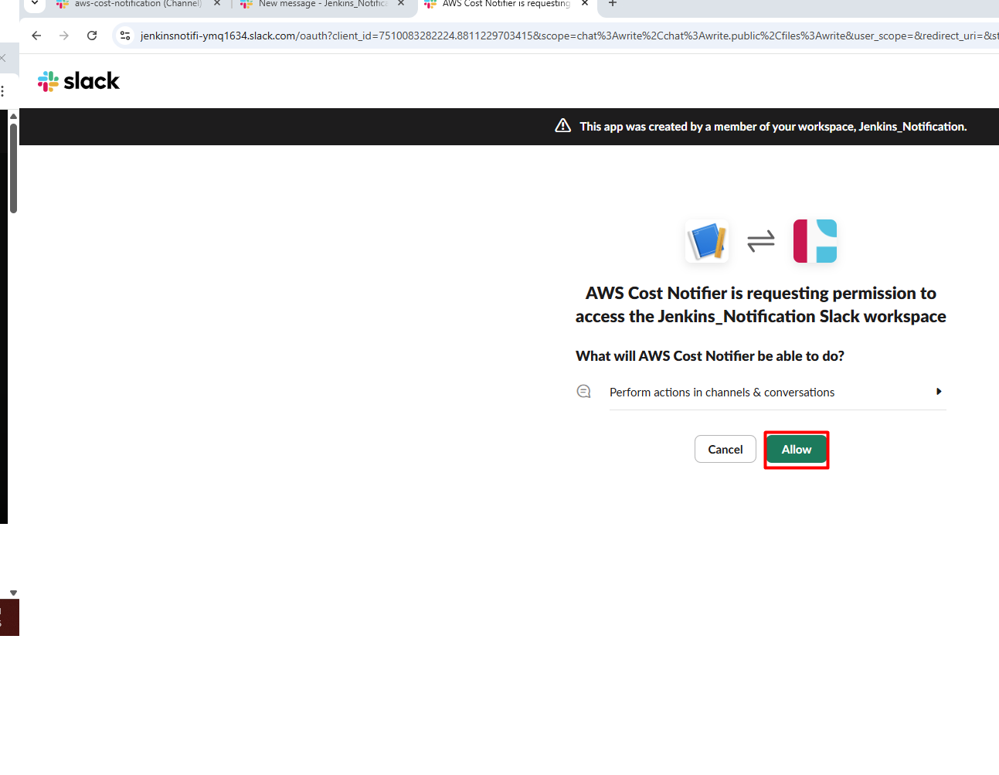Click the browser forward arrow
The image size is (999, 775).
coord(64,36)
